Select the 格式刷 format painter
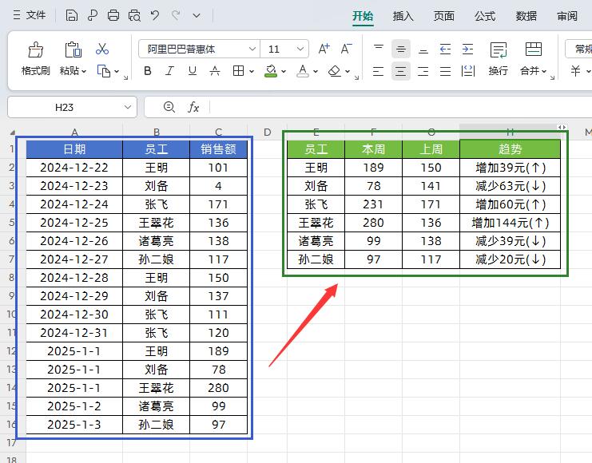This screenshot has width=592, height=463. click(x=35, y=59)
